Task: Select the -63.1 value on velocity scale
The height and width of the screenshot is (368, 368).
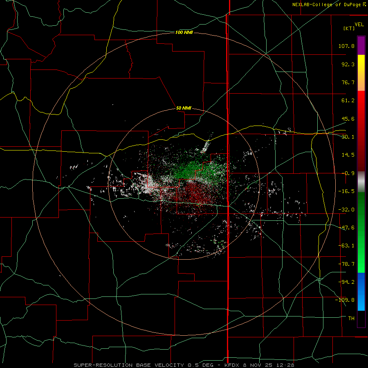Action: click(x=346, y=246)
